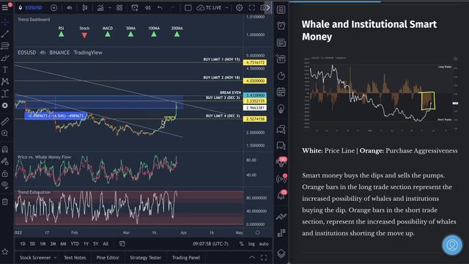Screen dimensions: 469x264
Task: Open the Text Notes tab
Action: [75, 257]
